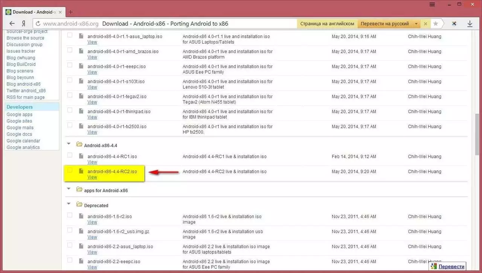Go back with the browser back arrow
This screenshot has height=273, width=482.
12,23
